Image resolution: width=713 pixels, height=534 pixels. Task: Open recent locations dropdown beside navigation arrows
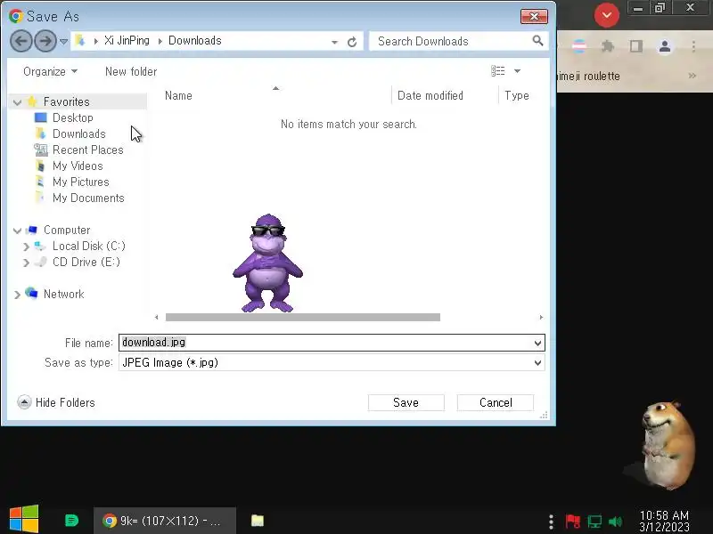(x=63, y=42)
